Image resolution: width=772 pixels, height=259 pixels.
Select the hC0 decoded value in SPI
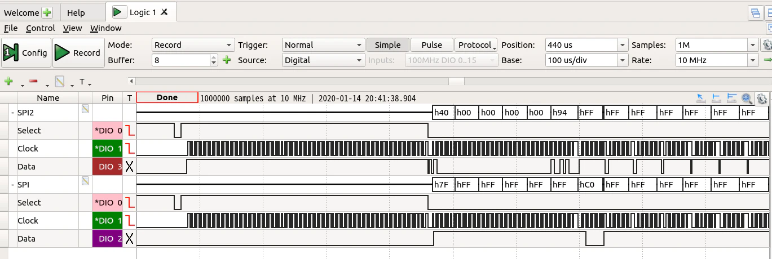(590, 185)
